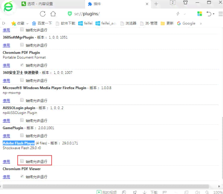Click the horizontal scrollbar track

tap(106, 186)
